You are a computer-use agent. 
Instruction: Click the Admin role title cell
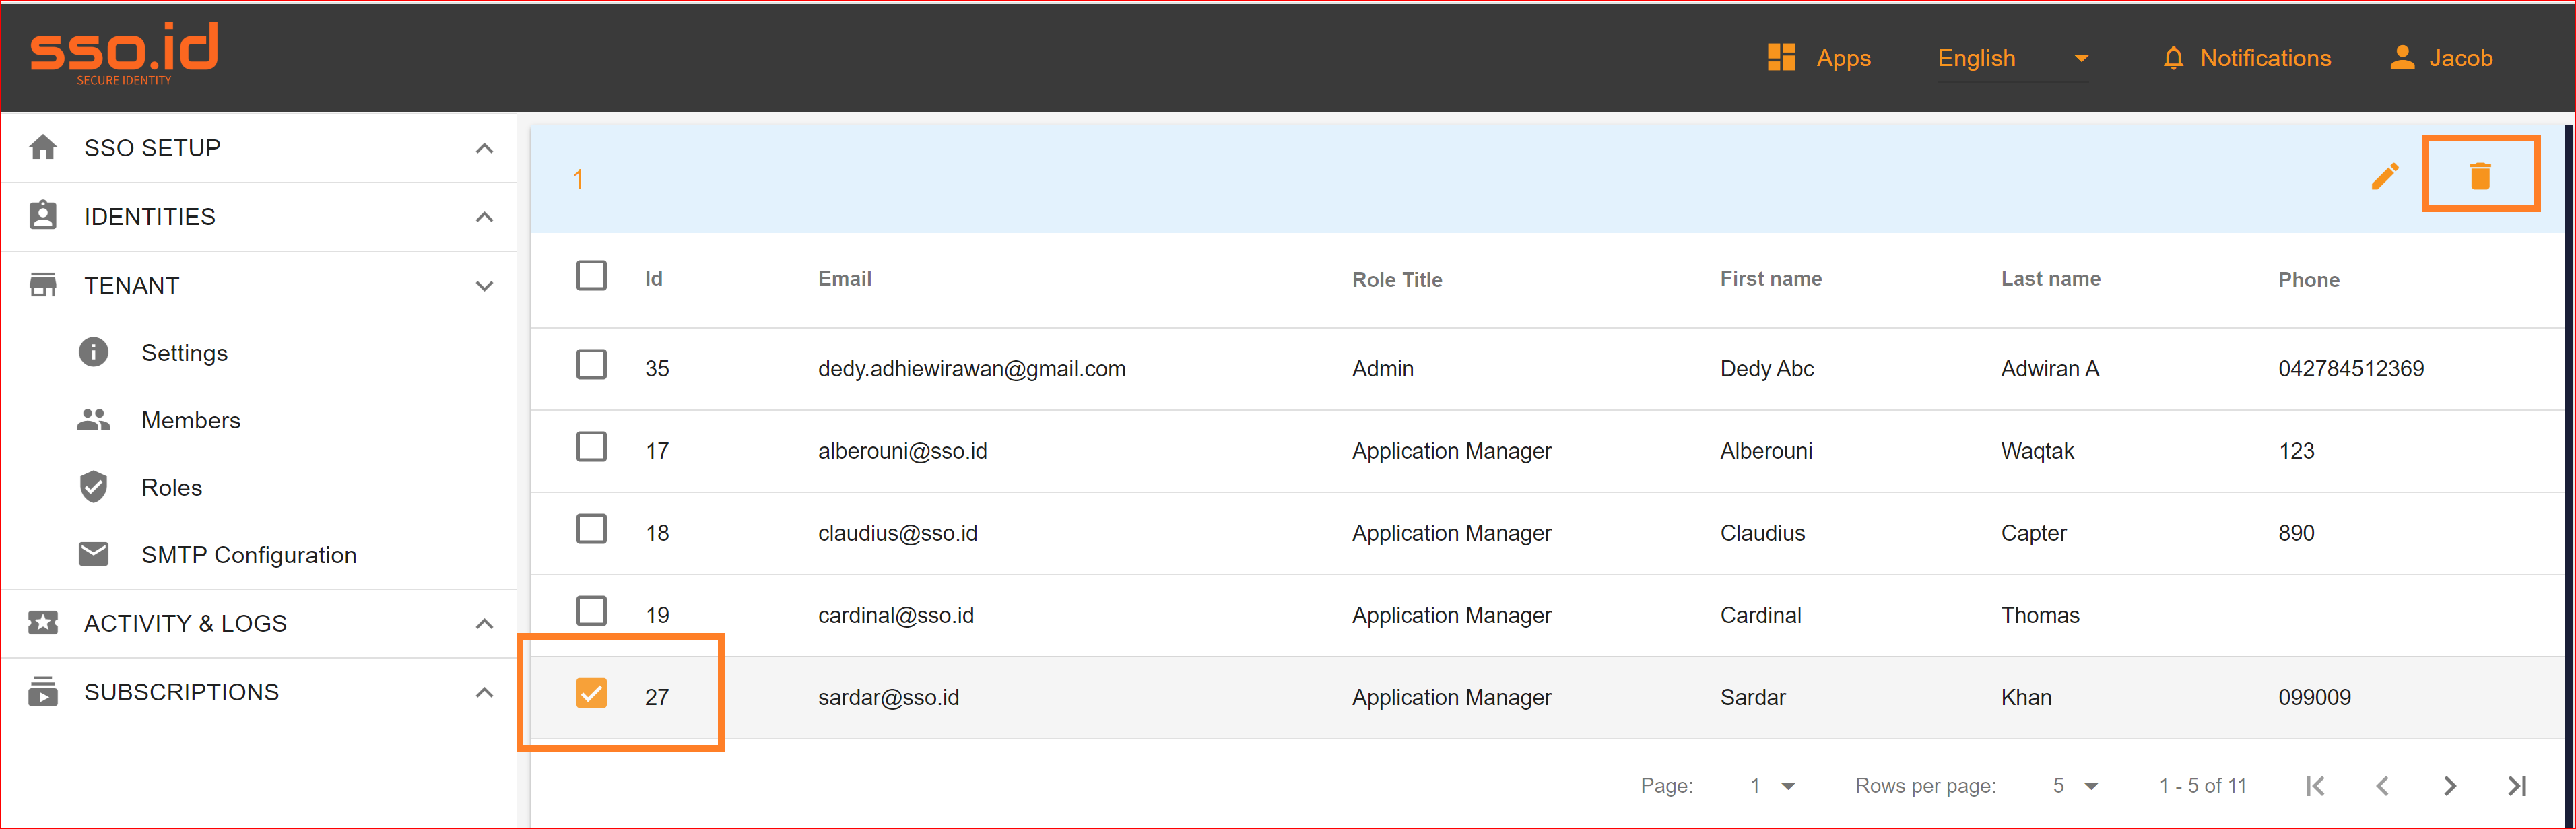pyautogui.click(x=1382, y=369)
